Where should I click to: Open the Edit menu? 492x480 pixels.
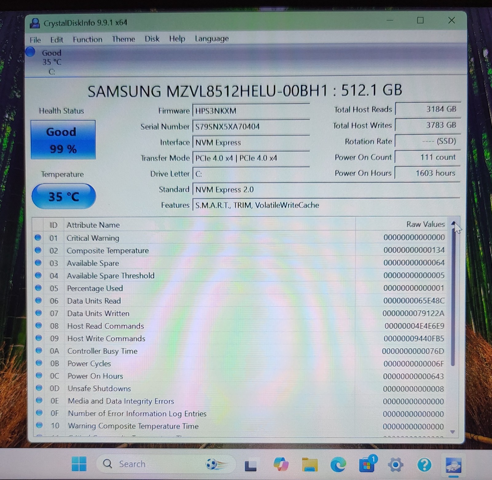pos(57,40)
